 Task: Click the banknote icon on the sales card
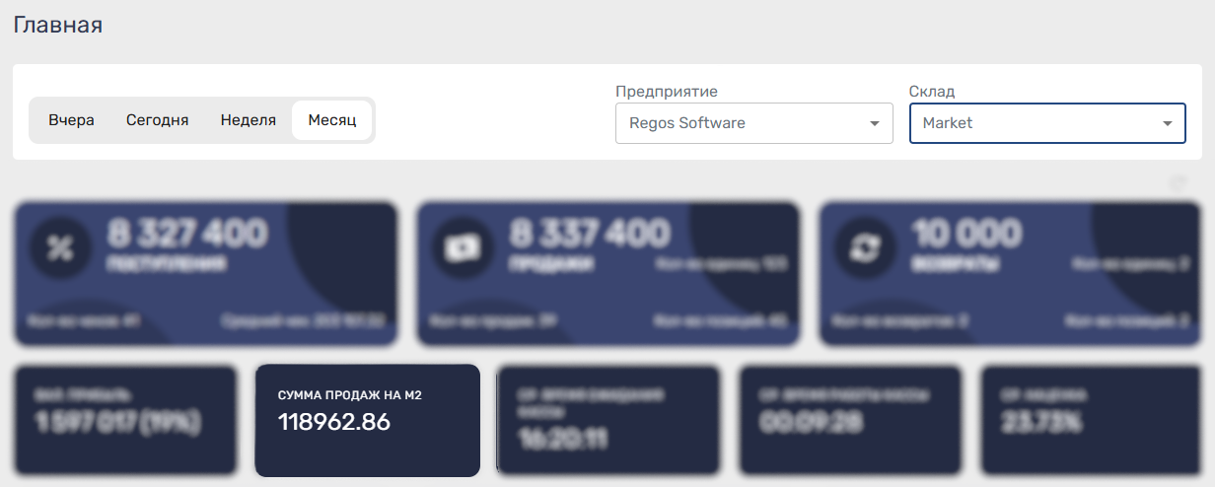[464, 248]
